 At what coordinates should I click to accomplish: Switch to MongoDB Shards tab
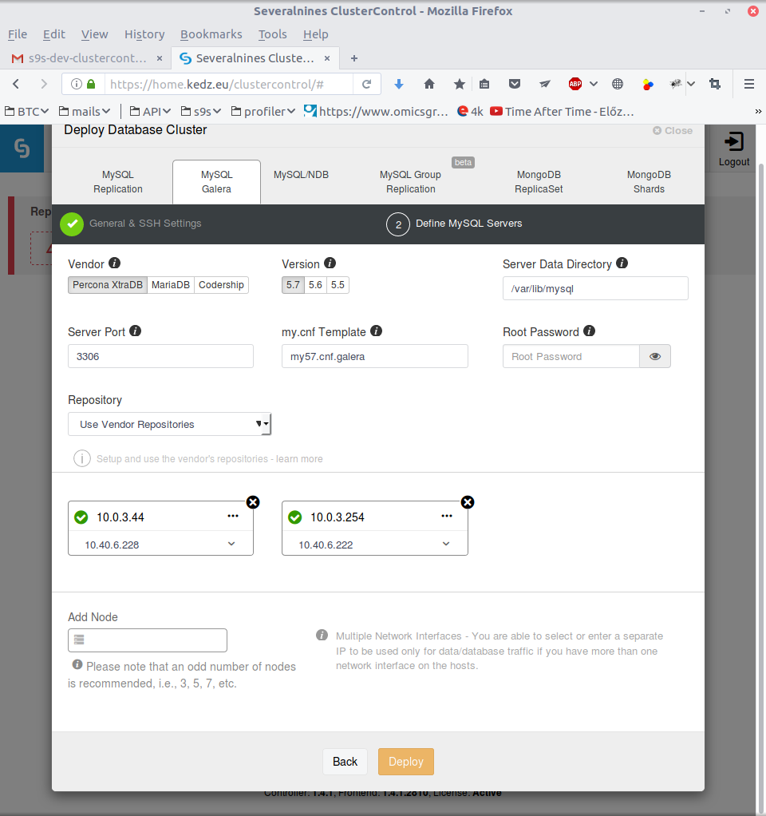coord(649,181)
